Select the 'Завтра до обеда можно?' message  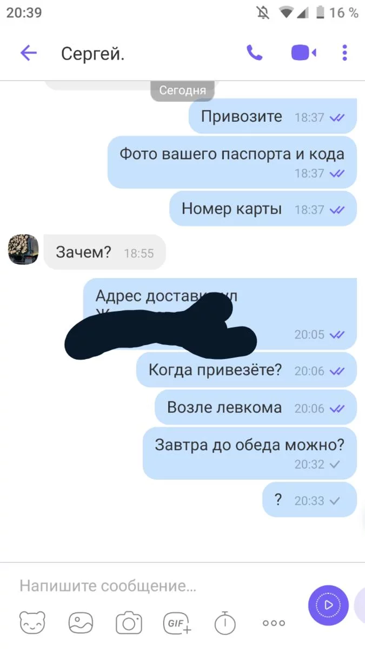250,453
